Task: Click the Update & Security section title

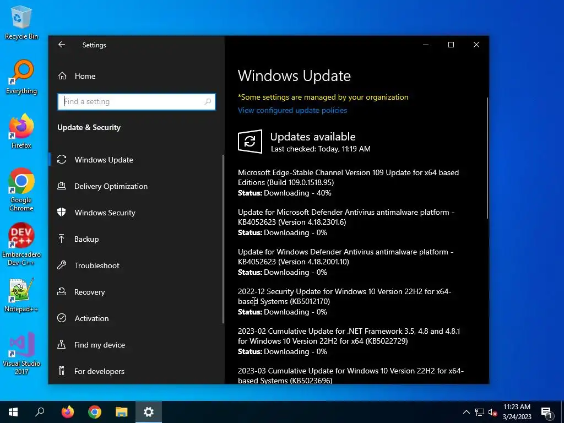Action: 89,127
